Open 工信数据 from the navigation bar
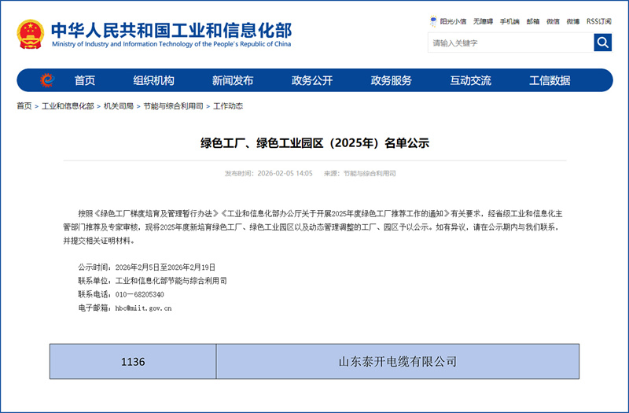 coord(550,80)
